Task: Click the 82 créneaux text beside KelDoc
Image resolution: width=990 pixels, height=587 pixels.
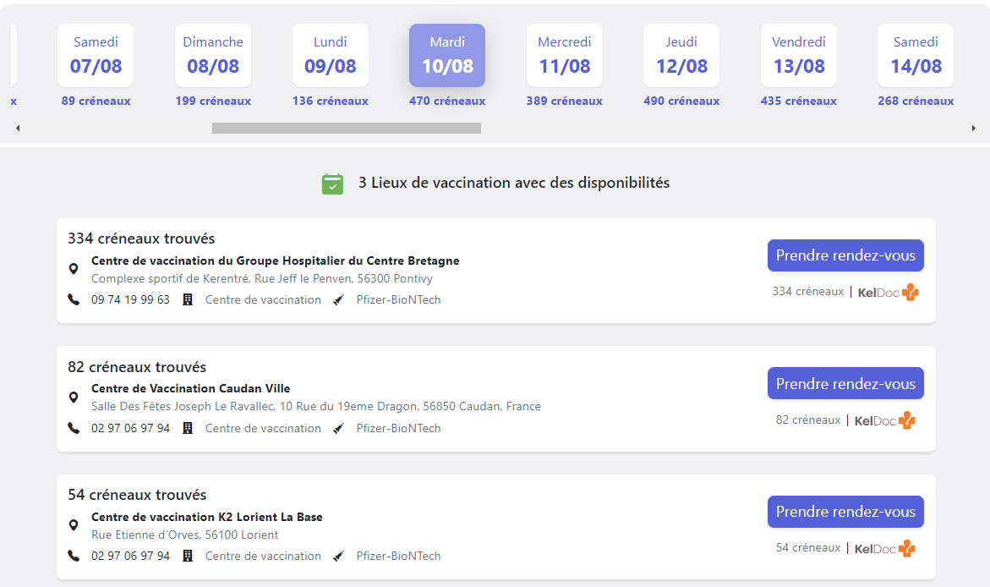Action: point(808,420)
